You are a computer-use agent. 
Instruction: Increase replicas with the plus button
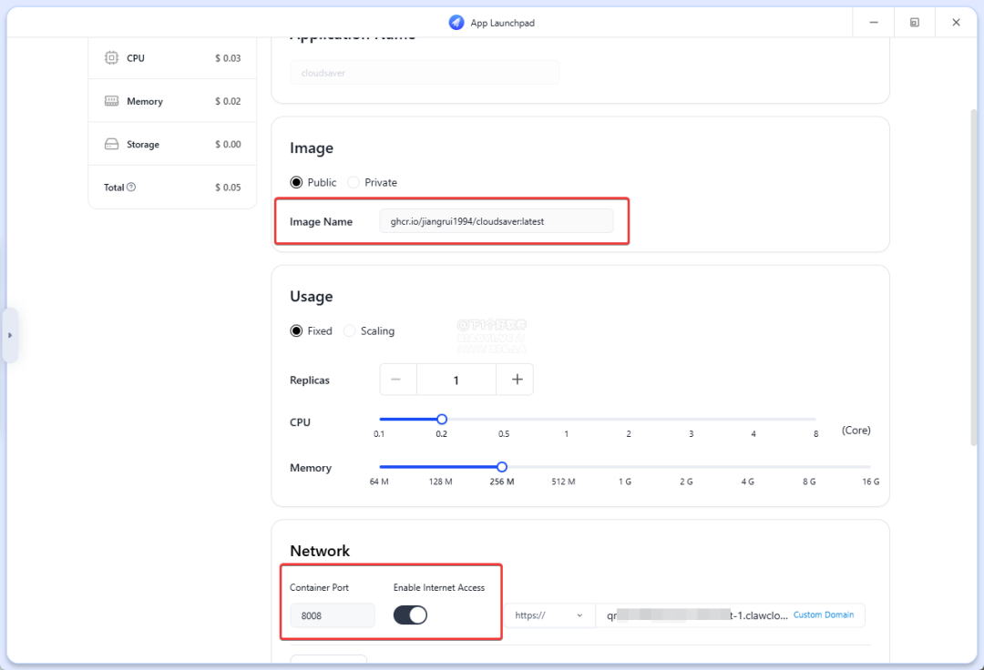pos(517,380)
